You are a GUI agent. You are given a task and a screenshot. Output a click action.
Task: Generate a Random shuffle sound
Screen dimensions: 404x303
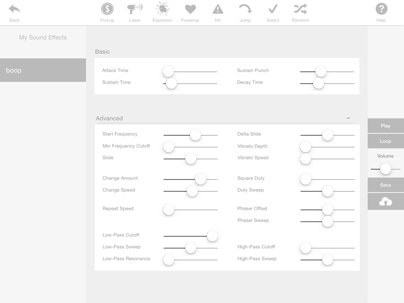coord(300,9)
